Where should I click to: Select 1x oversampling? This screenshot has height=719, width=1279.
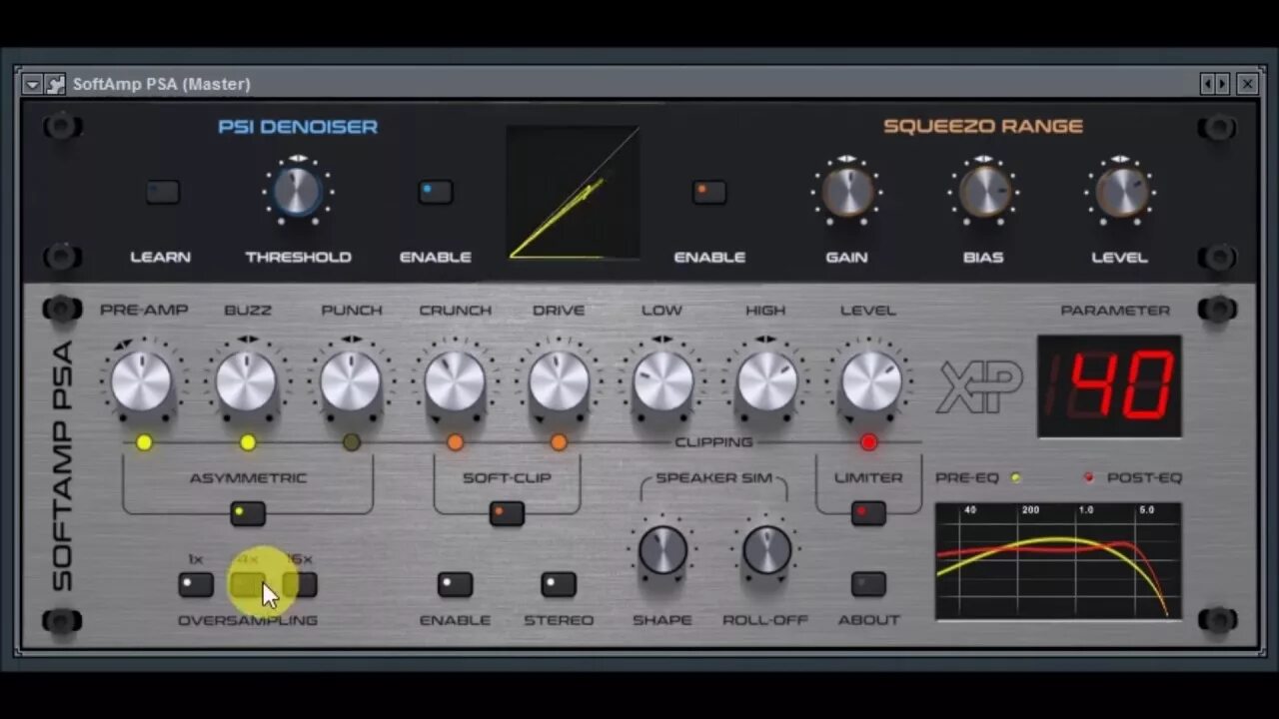pos(196,585)
